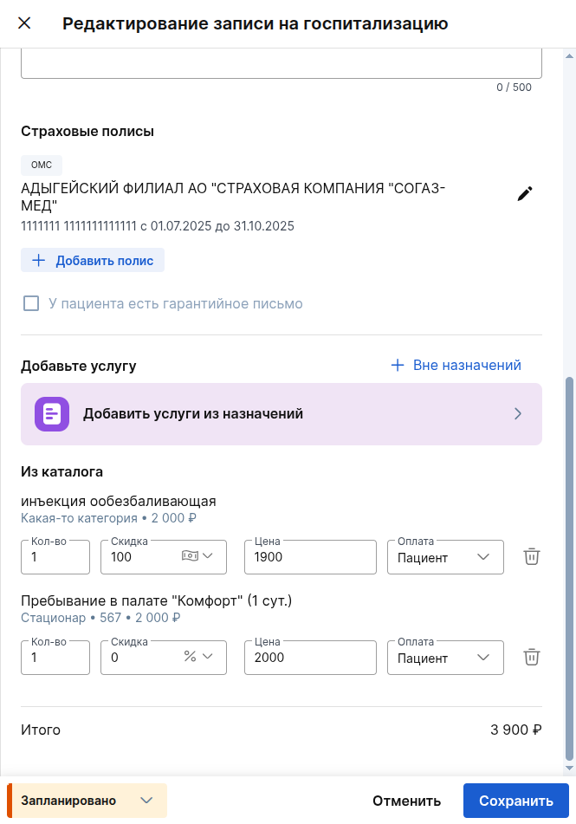
Task: Remove Пребывание в палате service using trash icon
Action: [x=531, y=657]
